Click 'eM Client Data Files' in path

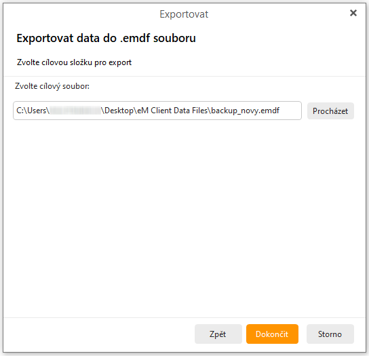tap(173, 111)
